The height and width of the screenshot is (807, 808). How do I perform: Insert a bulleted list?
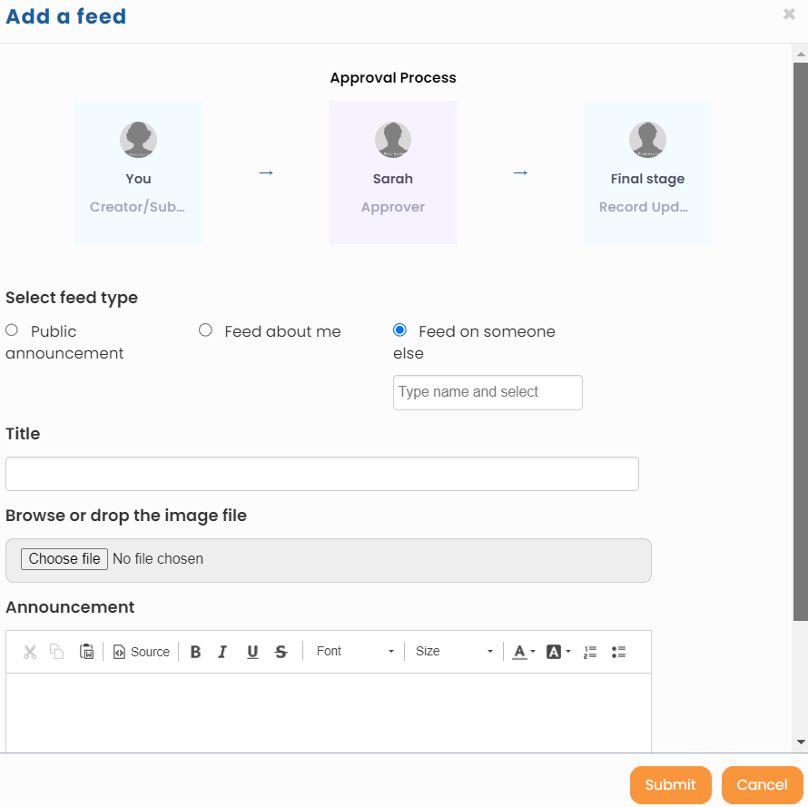(x=618, y=651)
